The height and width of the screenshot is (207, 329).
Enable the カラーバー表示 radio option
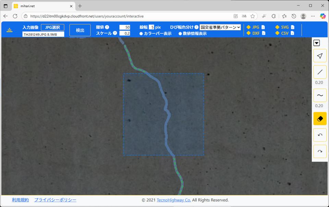pos(141,34)
